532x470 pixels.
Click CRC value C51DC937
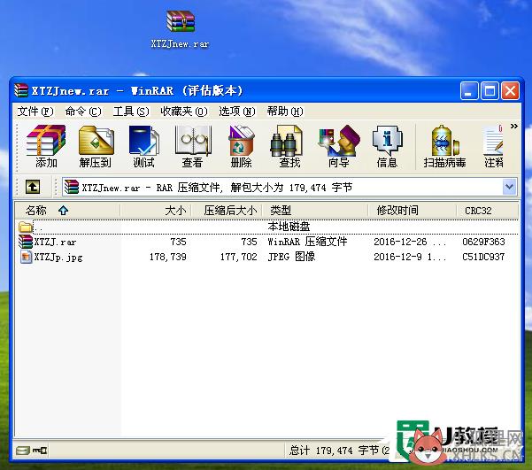[x=483, y=257]
